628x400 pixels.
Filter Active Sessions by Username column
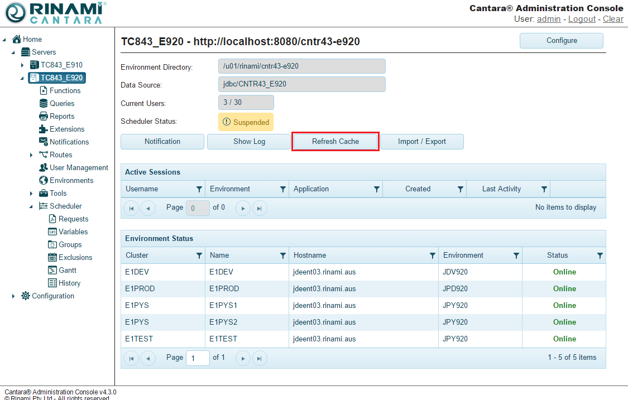tap(199, 189)
